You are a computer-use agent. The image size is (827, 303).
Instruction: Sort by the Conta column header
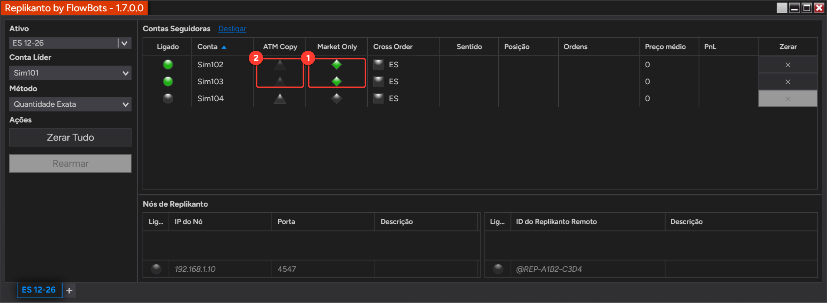222,46
